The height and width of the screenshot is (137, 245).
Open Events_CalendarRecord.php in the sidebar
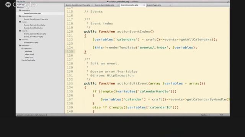(35, 34)
